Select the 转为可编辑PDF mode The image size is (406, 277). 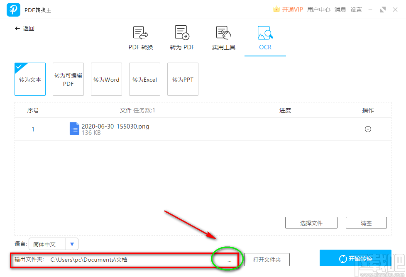coord(68,79)
